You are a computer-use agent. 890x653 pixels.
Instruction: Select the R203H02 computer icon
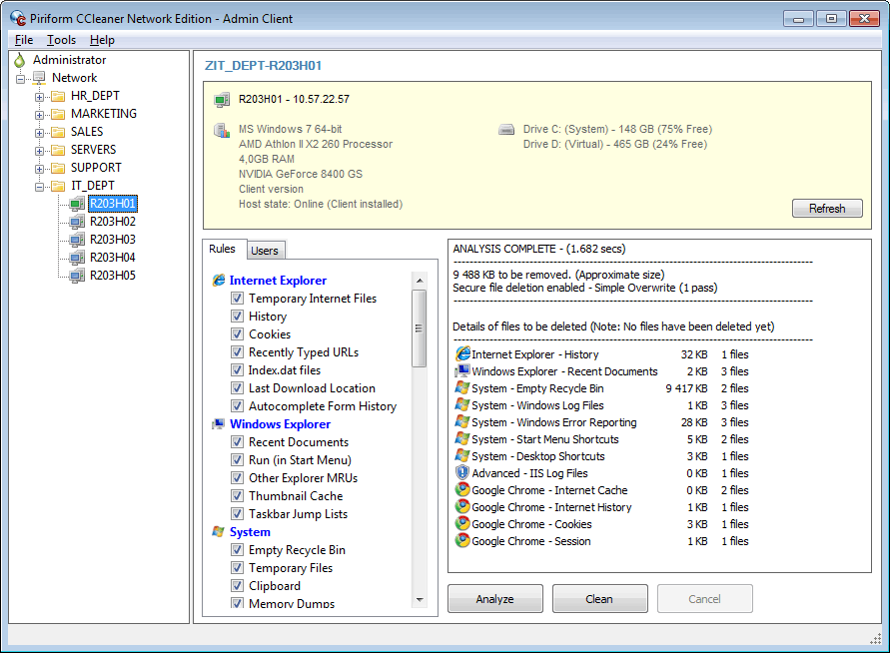pos(77,222)
